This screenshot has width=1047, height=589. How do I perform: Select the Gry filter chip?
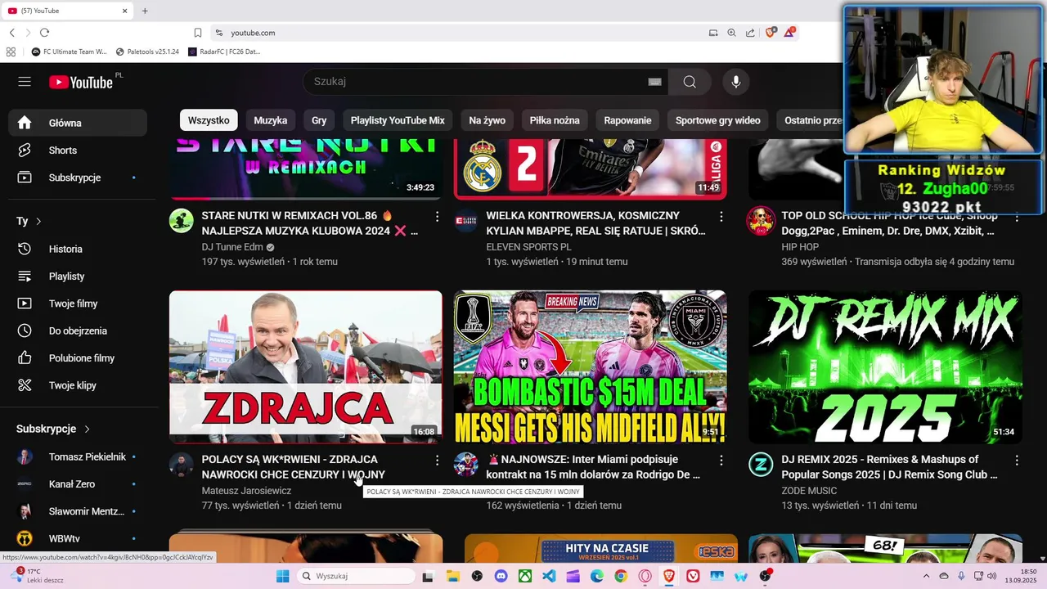319,120
